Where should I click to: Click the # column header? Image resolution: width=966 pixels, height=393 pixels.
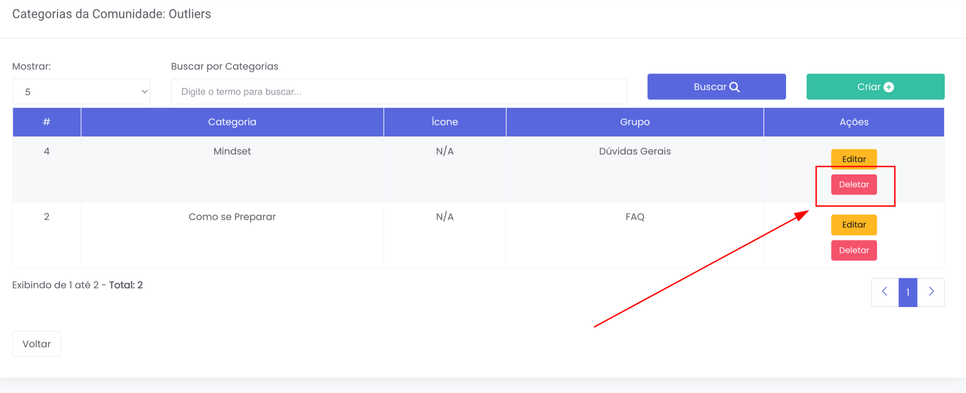click(x=47, y=122)
